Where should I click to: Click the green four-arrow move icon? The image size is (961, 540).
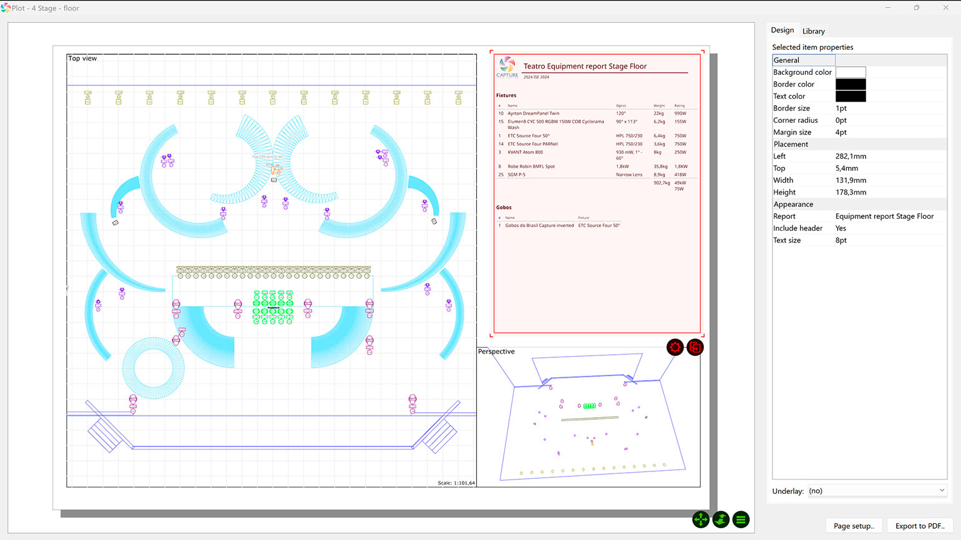[701, 519]
